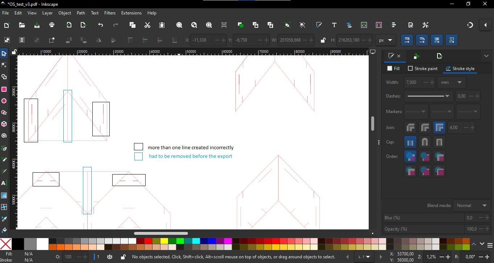Screen dimensions: 494x263
Task: Select the Dropper color picker tool
Action: pyautogui.click(x=4, y=219)
